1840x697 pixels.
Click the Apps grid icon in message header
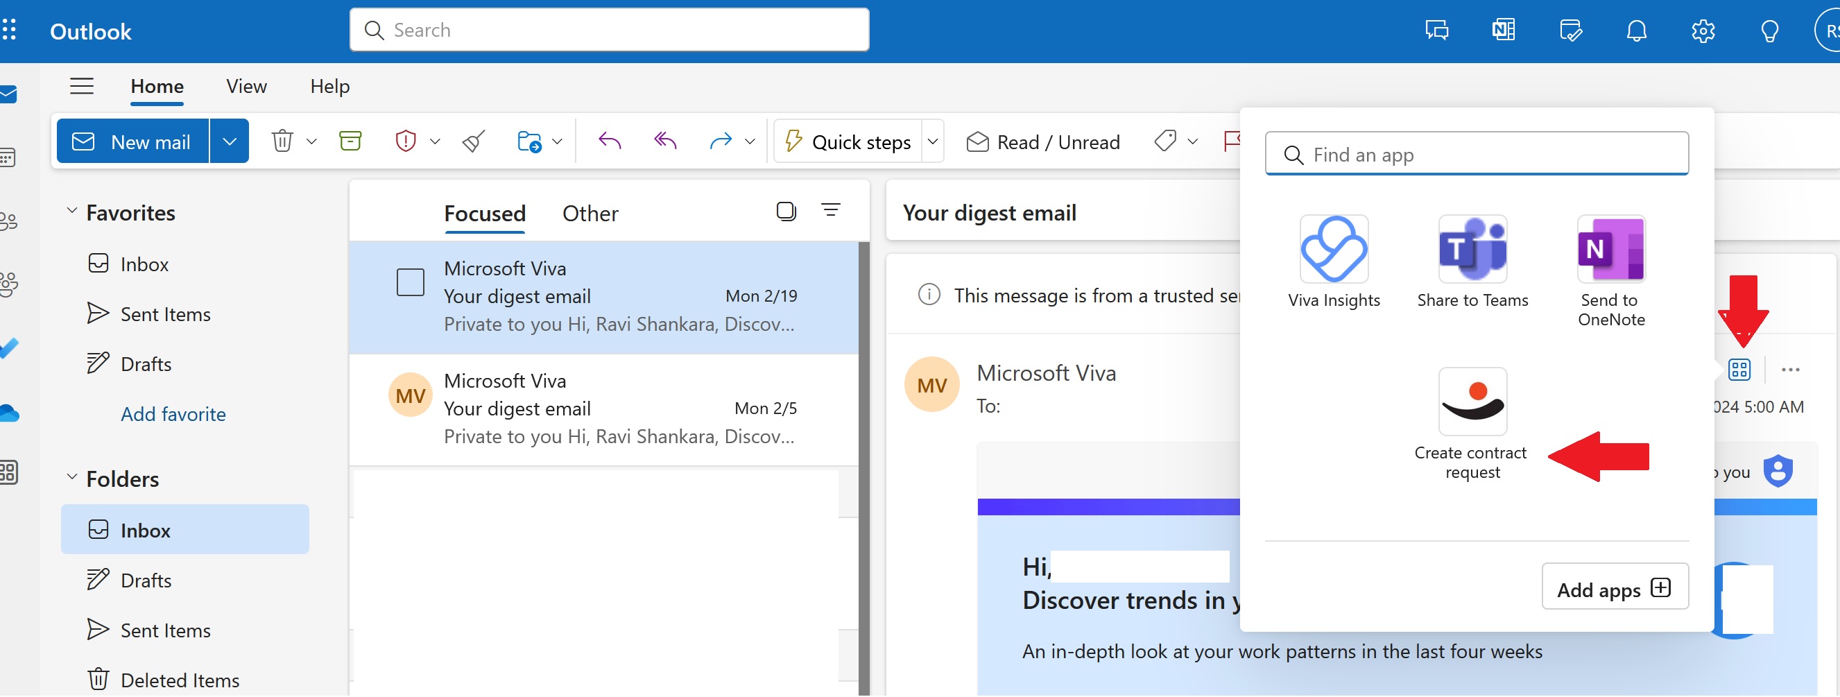(x=1739, y=370)
